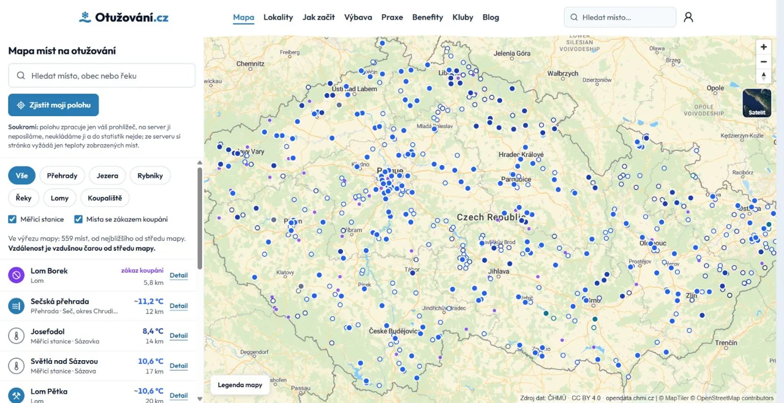Zoom in the map with plus
Viewport: 784px width, 403px height.
click(x=763, y=47)
